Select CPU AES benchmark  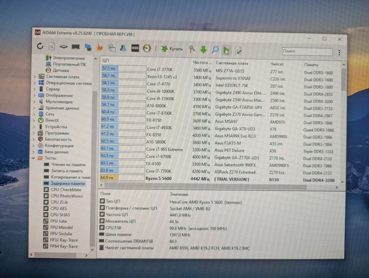click(x=55, y=208)
